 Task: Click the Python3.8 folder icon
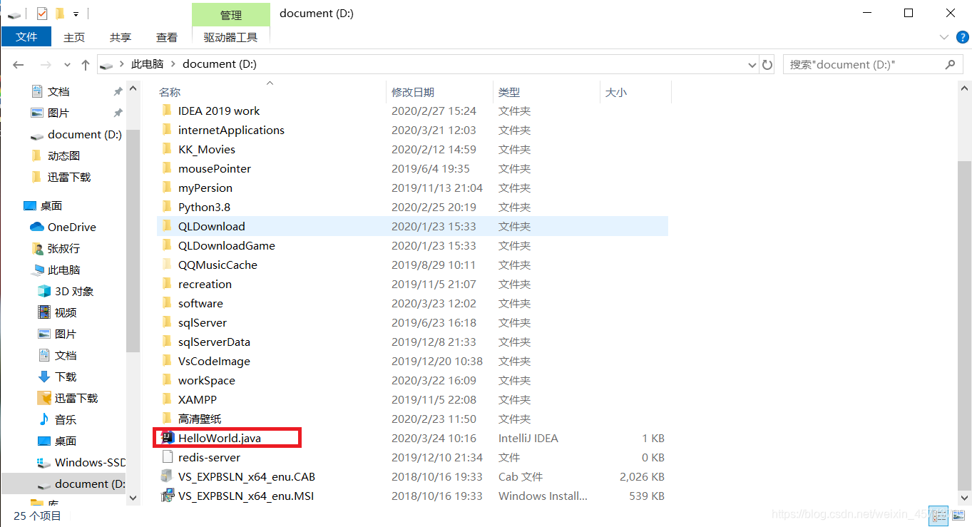pos(167,207)
